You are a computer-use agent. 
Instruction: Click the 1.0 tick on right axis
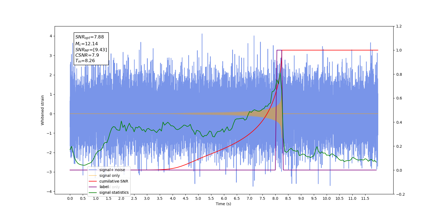point(399,50)
